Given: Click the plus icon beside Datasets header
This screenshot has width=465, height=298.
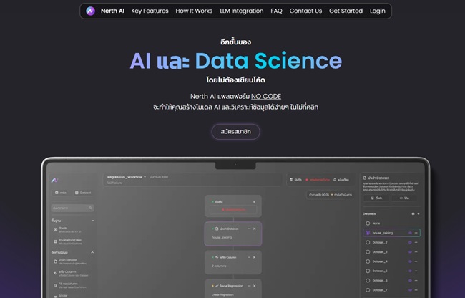Looking at the screenshot, I should point(418,213).
